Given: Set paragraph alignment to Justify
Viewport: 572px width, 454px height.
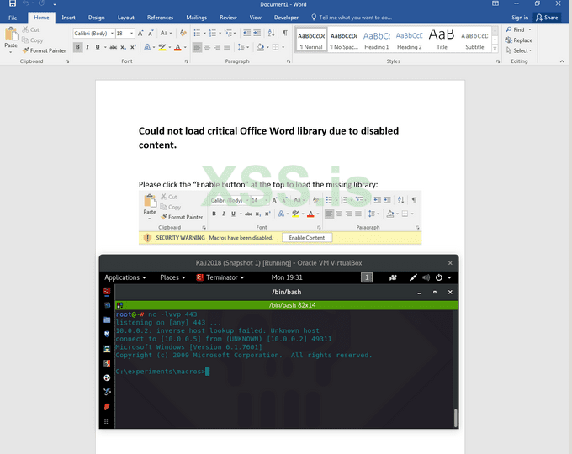Looking at the screenshot, I should (x=227, y=47).
